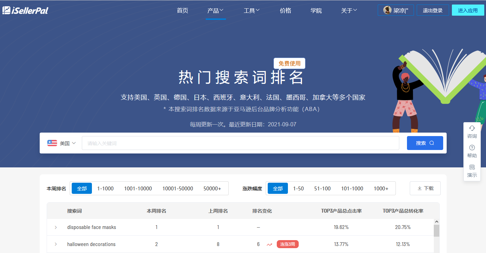The image size is (486, 253).
Task: Open the 工具 menu dropdown
Action: click(x=252, y=10)
